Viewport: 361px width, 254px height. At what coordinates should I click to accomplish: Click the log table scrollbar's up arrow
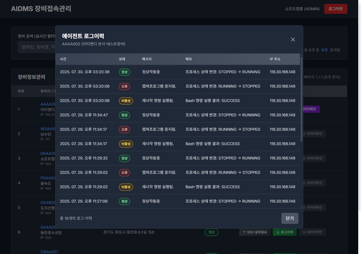[x=302, y=55]
